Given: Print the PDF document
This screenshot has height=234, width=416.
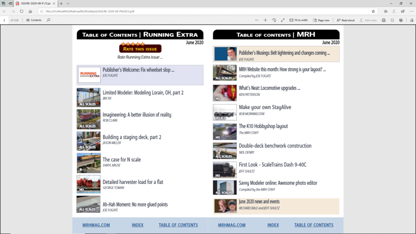Looking at the screenshot, I should 383,20.
